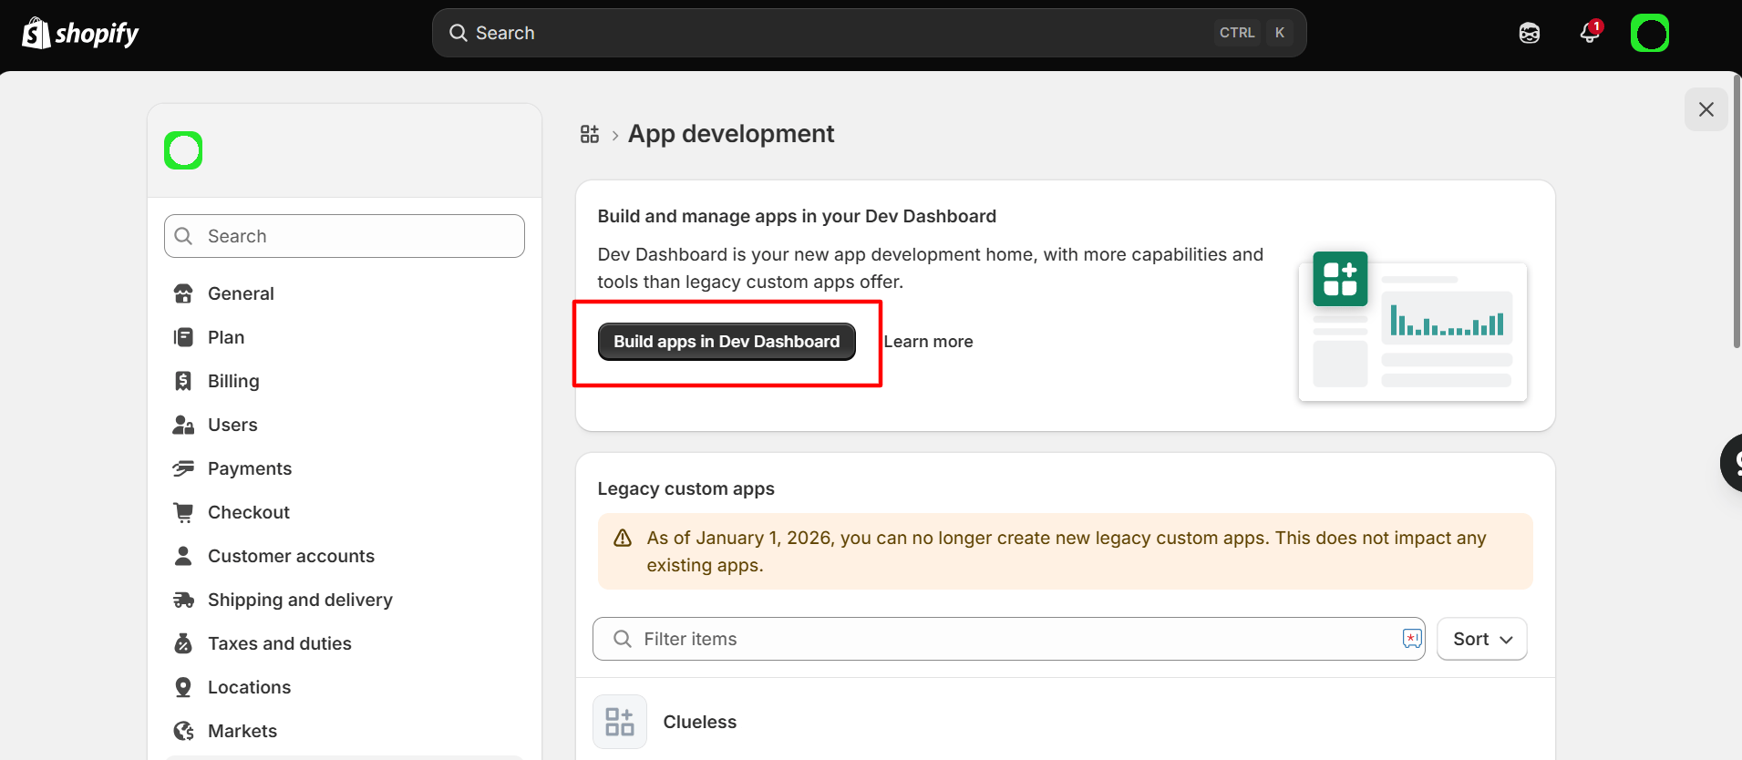Open the account avatar menu in top bar
The width and height of the screenshot is (1742, 760).
pos(1650,34)
